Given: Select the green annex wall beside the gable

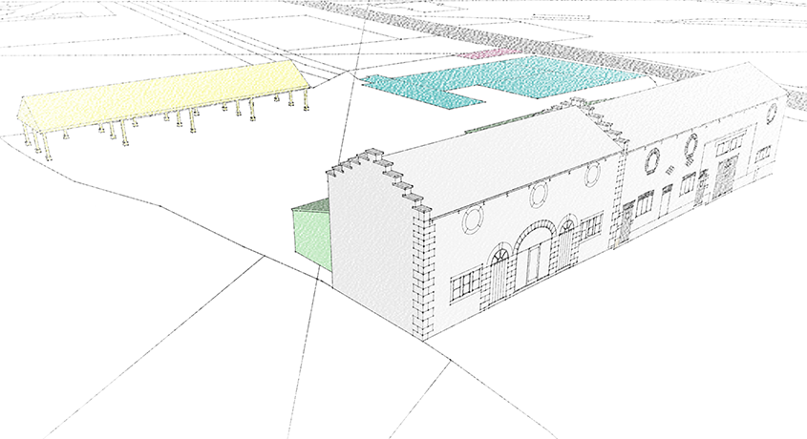Looking at the screenshot, I should tap(311, 237).
